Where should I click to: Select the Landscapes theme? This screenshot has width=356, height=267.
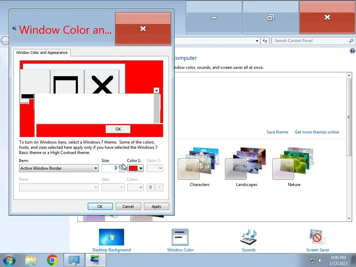click(246, 167)
